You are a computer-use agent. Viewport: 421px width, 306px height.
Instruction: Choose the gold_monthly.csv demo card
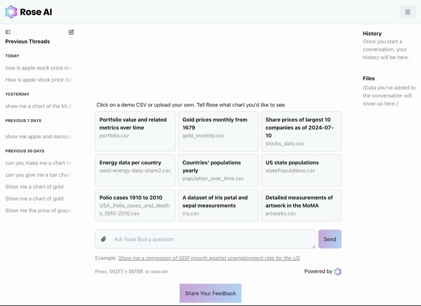(218, 131)
